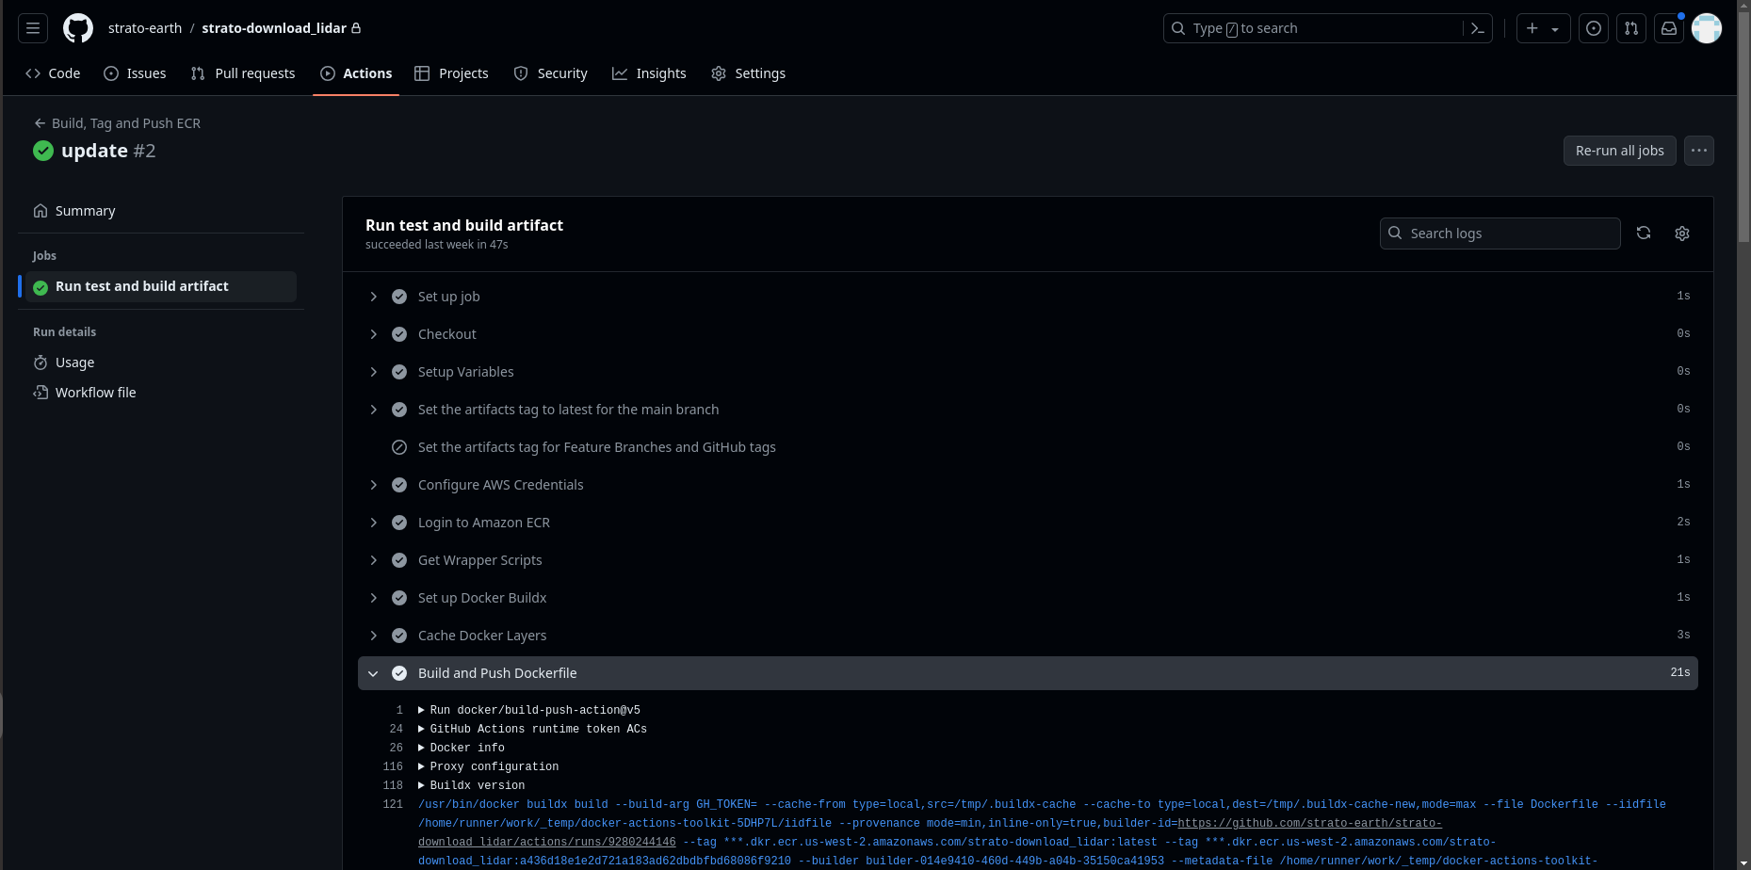
Task: Expand Set up Docker Buildx step
Action: click(x=1028, y=598)
